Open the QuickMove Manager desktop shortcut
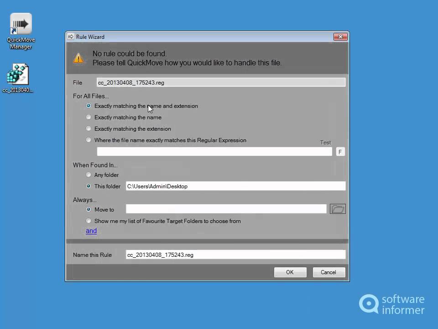 (x=21, y=31)
